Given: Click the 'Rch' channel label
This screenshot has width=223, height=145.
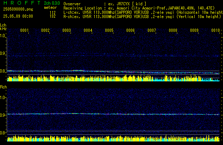Looking at the screenshot, I should 4,87.
